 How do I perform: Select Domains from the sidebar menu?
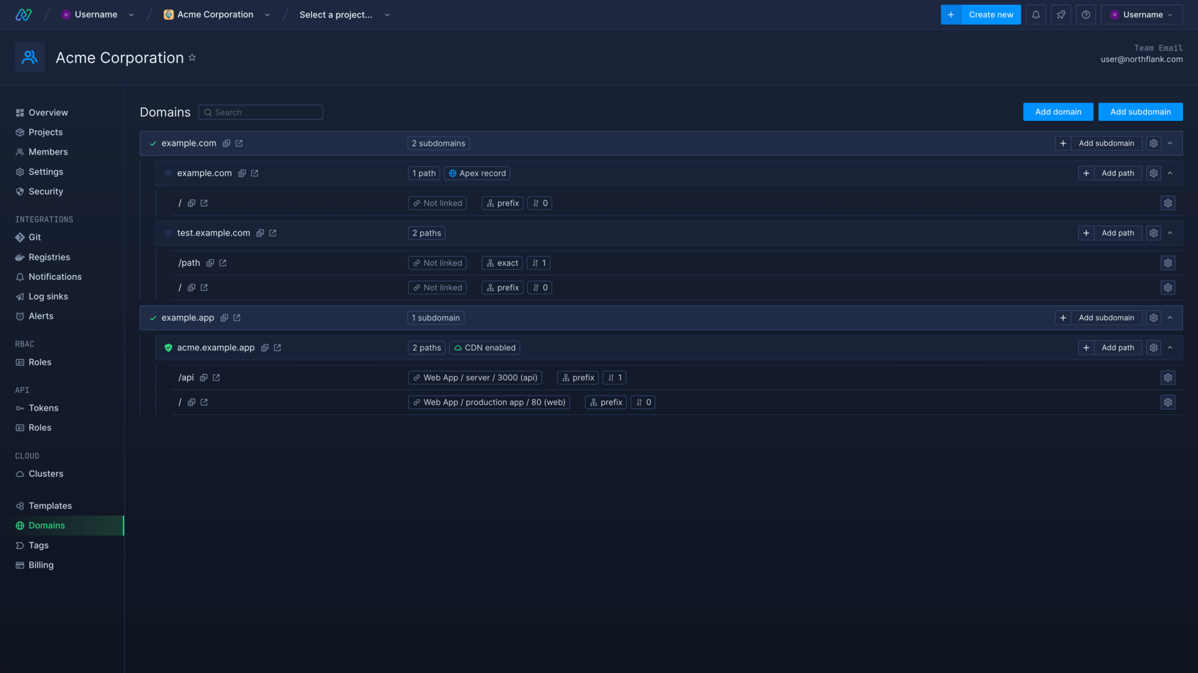click(x=47, y=525)
